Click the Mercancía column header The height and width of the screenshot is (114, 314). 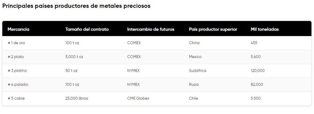[x=18, y=29]
